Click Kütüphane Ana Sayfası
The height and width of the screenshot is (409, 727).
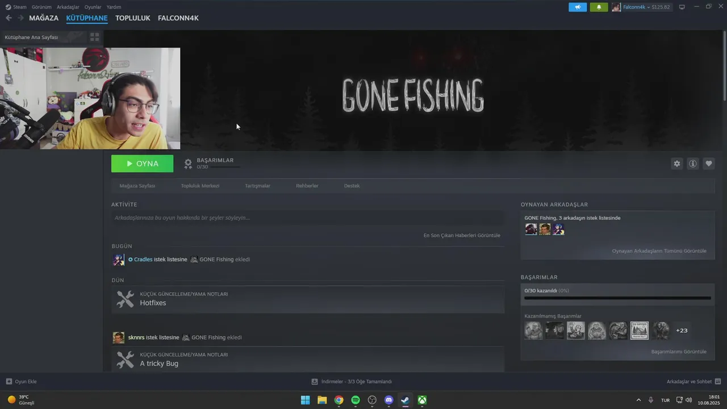coord(31,37)
